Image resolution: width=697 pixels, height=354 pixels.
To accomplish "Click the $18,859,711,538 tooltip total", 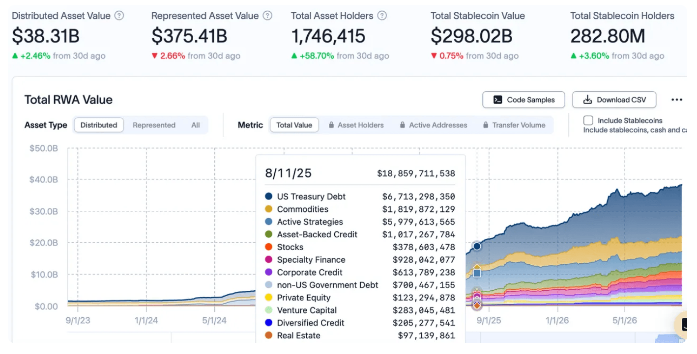I will click(x=416, y=174).
